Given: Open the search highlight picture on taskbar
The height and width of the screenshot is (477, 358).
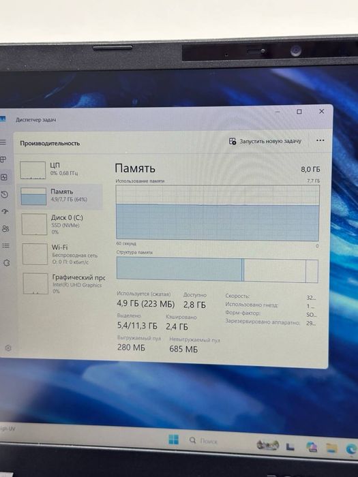Looking at the screenshot, I should [267, 445].
